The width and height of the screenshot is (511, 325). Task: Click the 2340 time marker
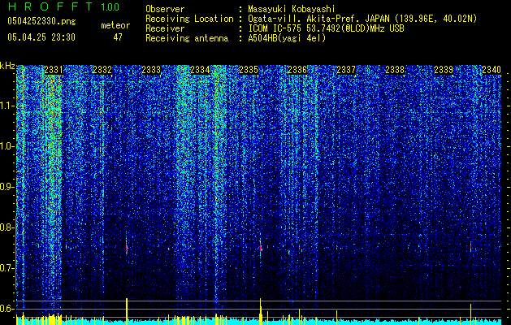click(492, 70)
